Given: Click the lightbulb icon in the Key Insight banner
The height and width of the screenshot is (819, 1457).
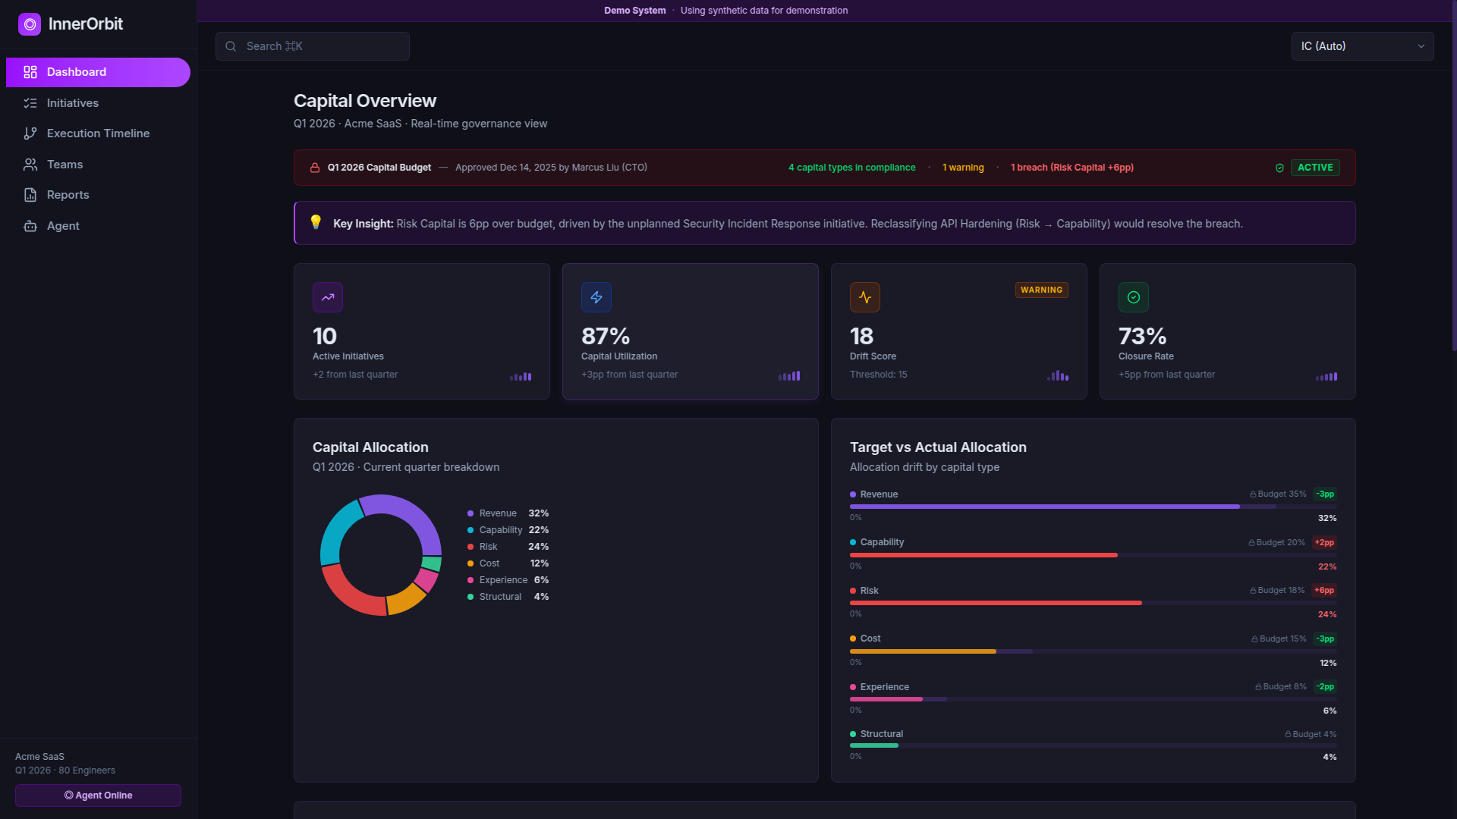Looking at the screenshot, I should 316,223.
